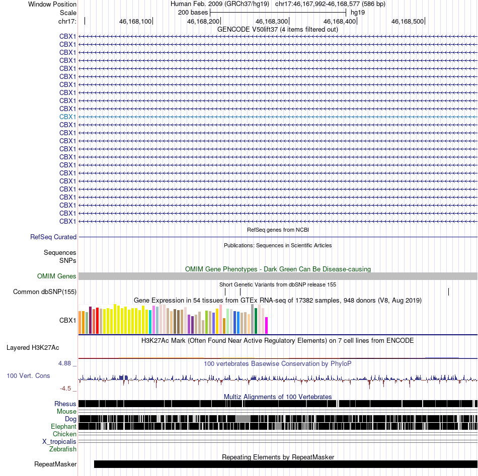Image resolution: width=478 pixels, height=476 pixels.
Task: Click the Rhesus species label
Action: pyautogui.click(x=65, y=404)
